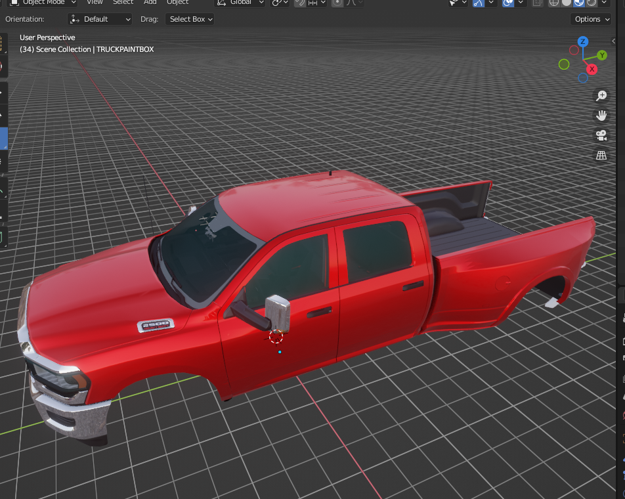Image resolution: width=625 pixels, height=499 pixels.
Task: Click the red X axis gizmo handle
Action: click(x=592, y=69)
